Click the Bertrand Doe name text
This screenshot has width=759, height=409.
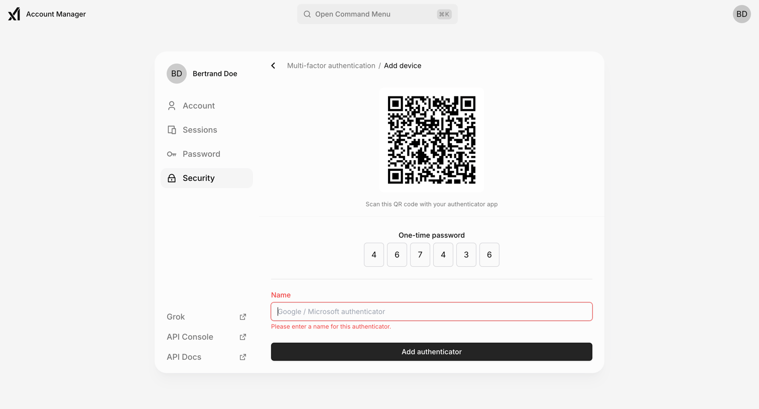(215, 74)
